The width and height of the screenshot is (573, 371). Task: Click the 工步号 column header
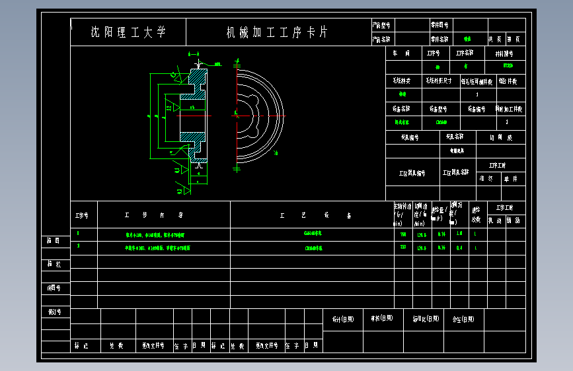pyautogui.click(x=84, y=215)
